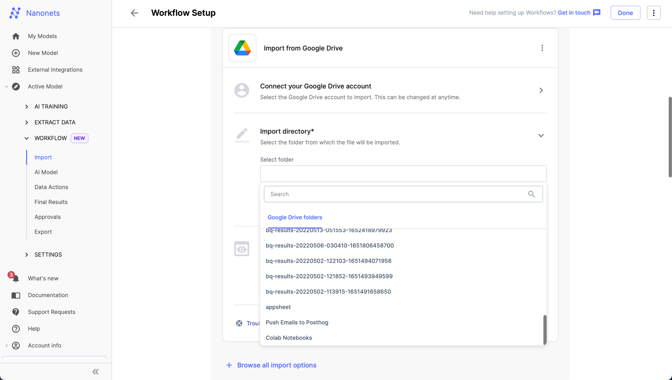Collapse the Import directory chevron
This screenshot has height=380, width=672.
[541, 135]
